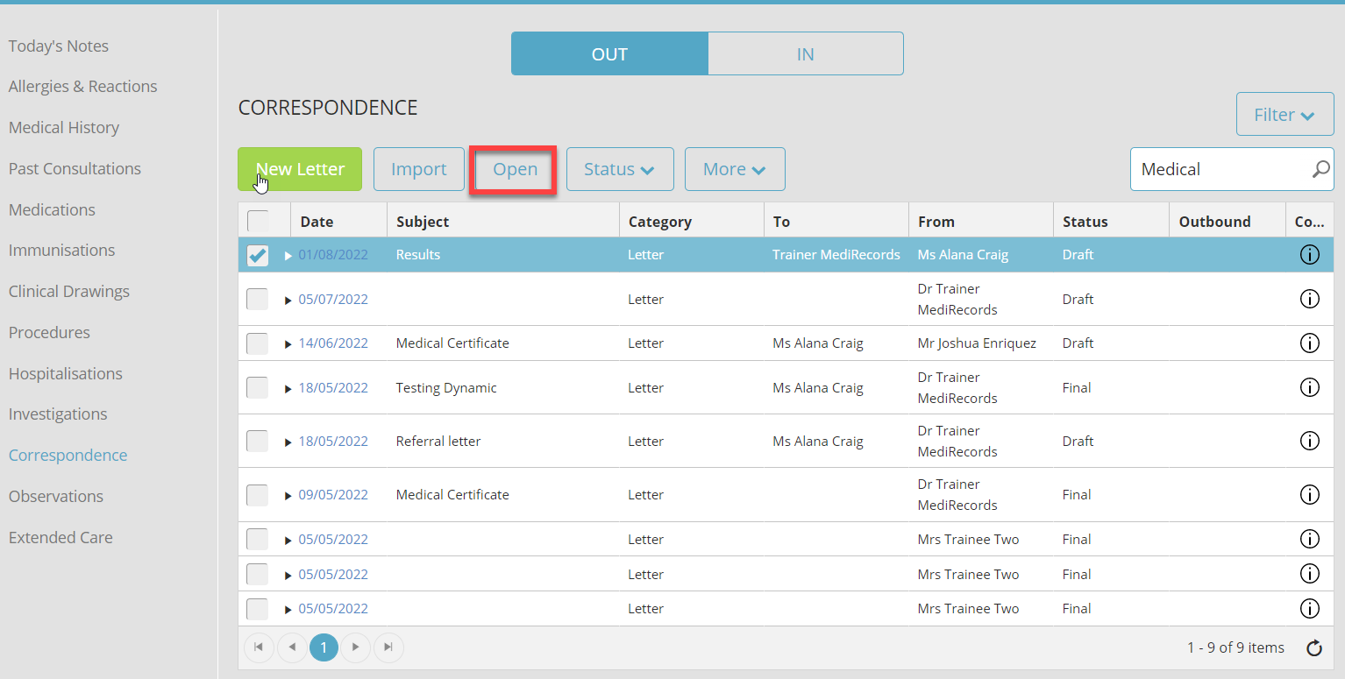Open Extended Care section
Viewport: 1345px width, 679px height.
pyautogui.click(x=60, y=537)
